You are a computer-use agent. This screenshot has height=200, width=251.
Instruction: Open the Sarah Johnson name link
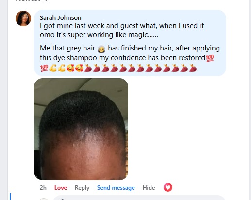coord(61,17)
